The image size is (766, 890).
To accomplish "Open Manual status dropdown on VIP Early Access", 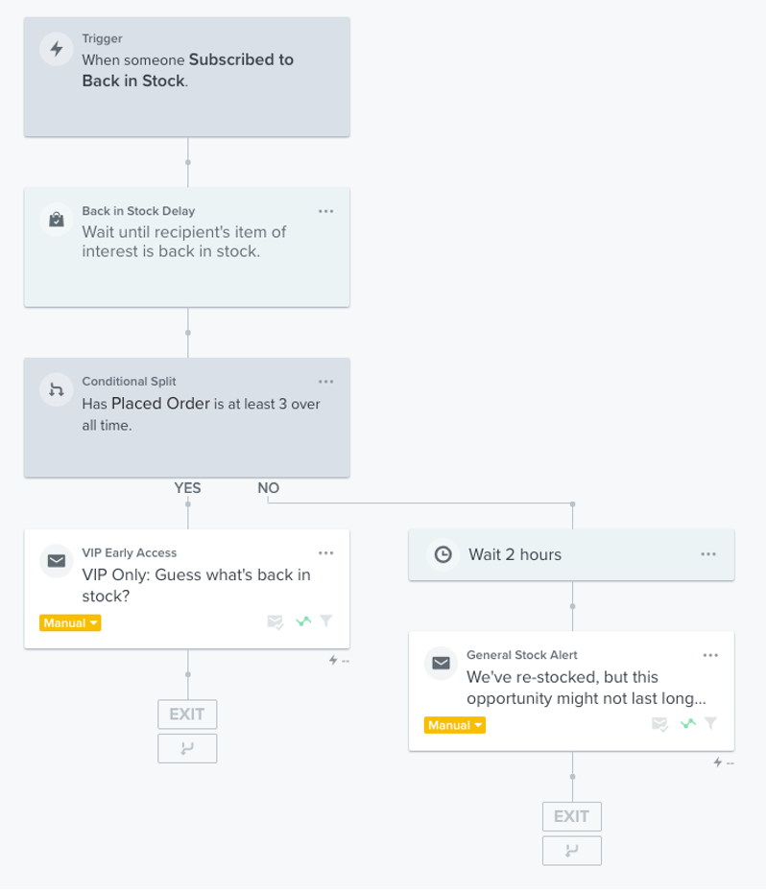I will [70, 623].
